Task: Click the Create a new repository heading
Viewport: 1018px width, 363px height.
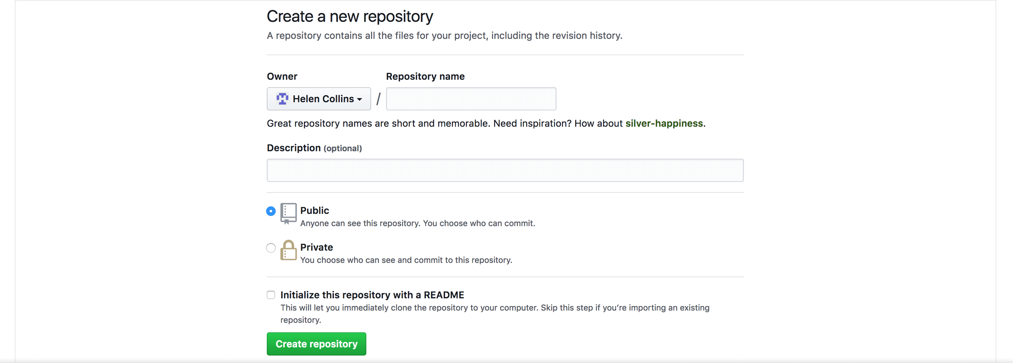Action: coord(350,17)
